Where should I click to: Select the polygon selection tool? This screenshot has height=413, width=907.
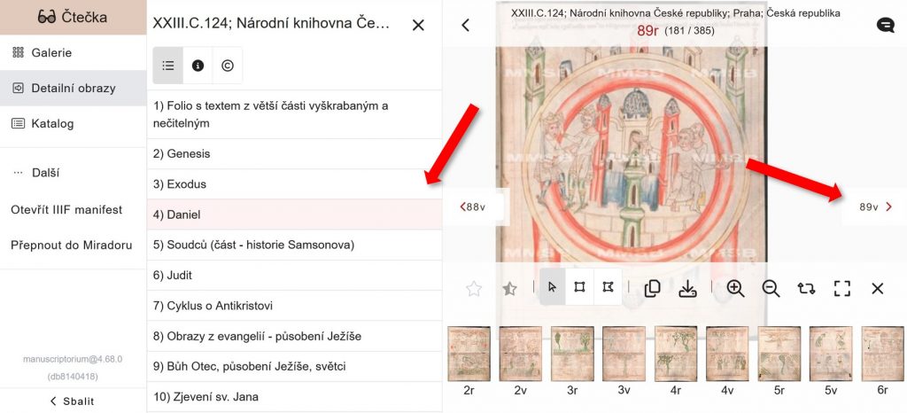tap(608, 287)
